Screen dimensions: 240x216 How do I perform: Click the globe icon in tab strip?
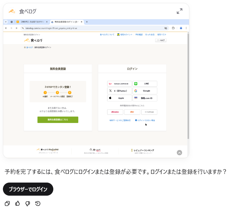[12, 22]
